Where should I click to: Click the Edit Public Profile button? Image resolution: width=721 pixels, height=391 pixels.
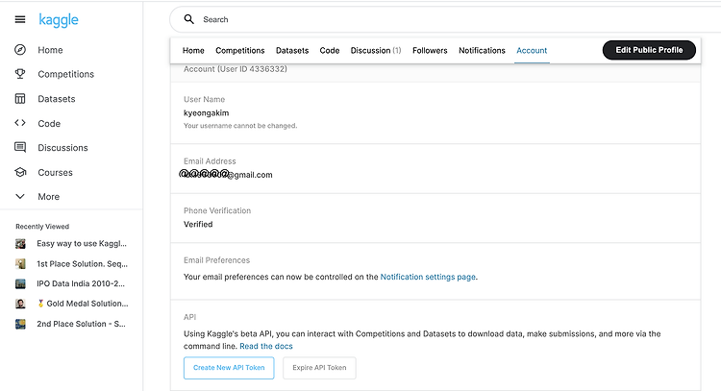(x=649, y=50)
